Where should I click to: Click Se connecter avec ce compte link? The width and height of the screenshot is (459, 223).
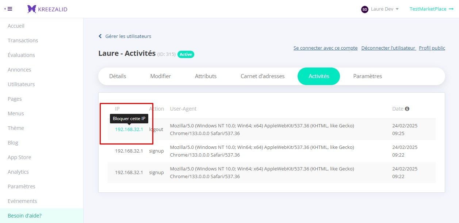coord(325,48)
